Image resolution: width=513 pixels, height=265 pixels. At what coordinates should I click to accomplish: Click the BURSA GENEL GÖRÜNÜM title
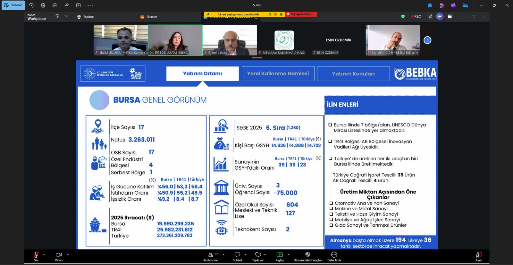[160, 100]
